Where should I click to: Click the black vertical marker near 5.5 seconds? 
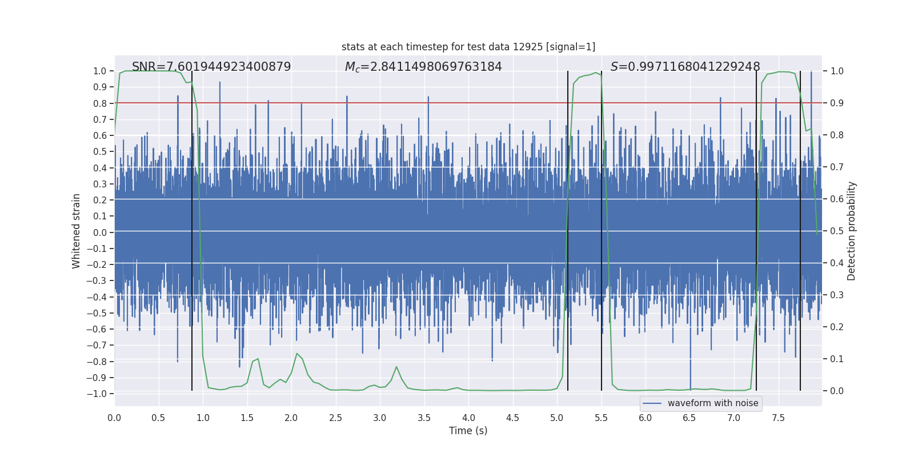pos(602,231)
